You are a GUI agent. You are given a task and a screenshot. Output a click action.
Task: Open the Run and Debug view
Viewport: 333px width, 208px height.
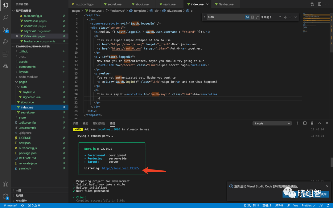coord(5,42)
